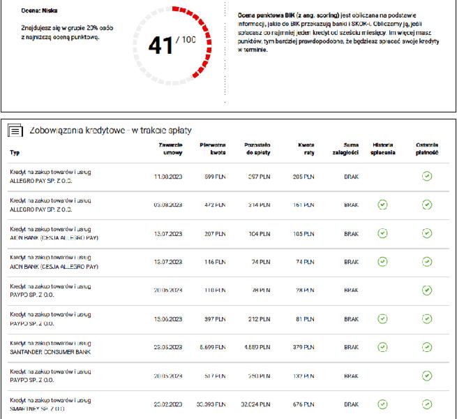Select the date 23.05.2023 in the table
The height and width of the screenshot is (419, 457).
[x=168, y=348]
